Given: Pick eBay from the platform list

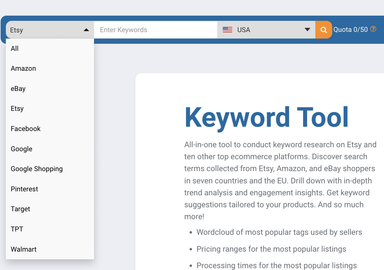Looking at the screenshot, I should 50,88.
